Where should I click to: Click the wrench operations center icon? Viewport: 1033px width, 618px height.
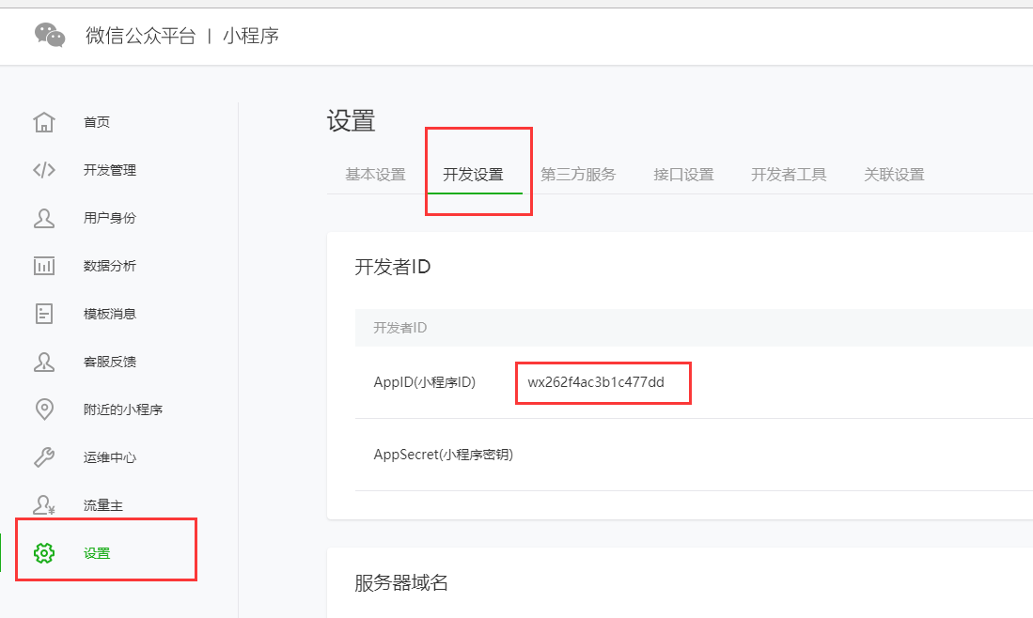point(44,457)
